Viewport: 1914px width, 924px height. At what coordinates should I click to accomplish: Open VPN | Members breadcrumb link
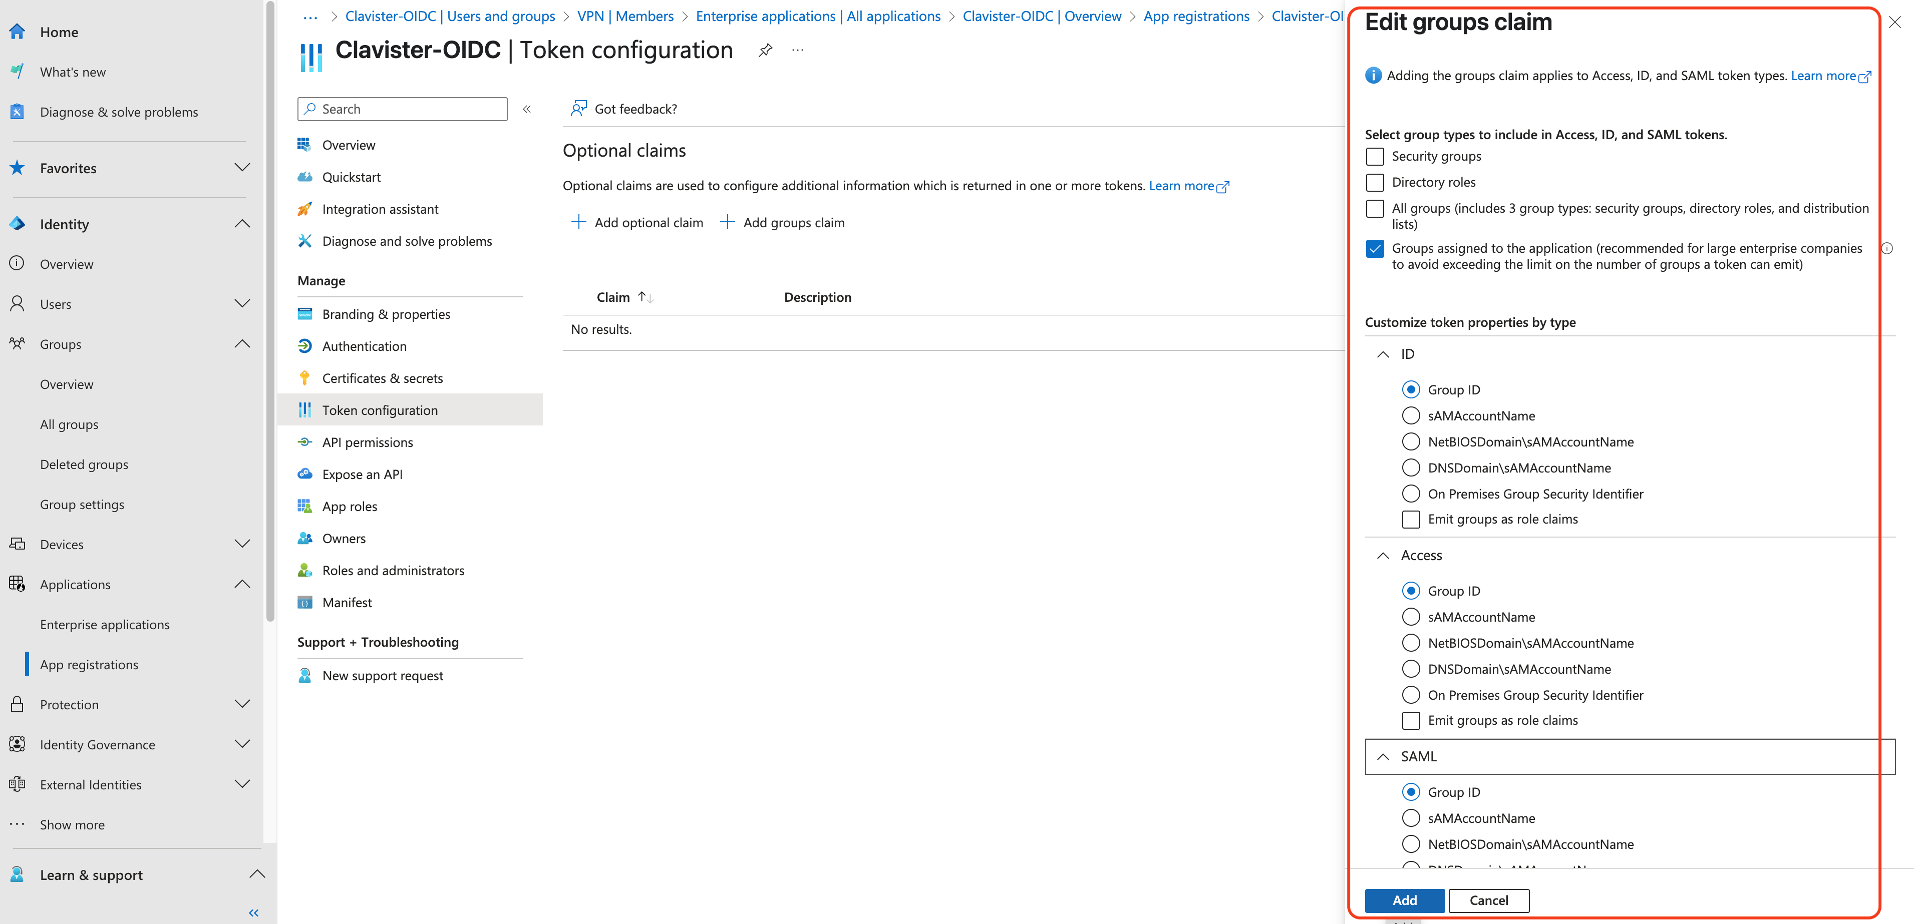point(625,17)
